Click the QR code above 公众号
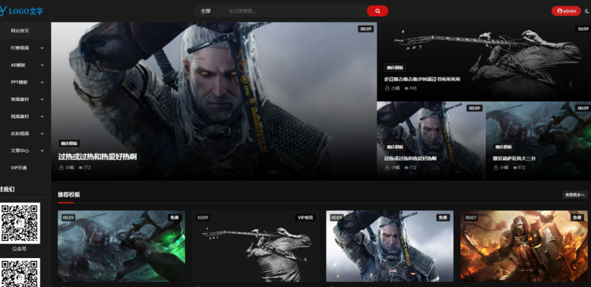 [x=20, y=223]
